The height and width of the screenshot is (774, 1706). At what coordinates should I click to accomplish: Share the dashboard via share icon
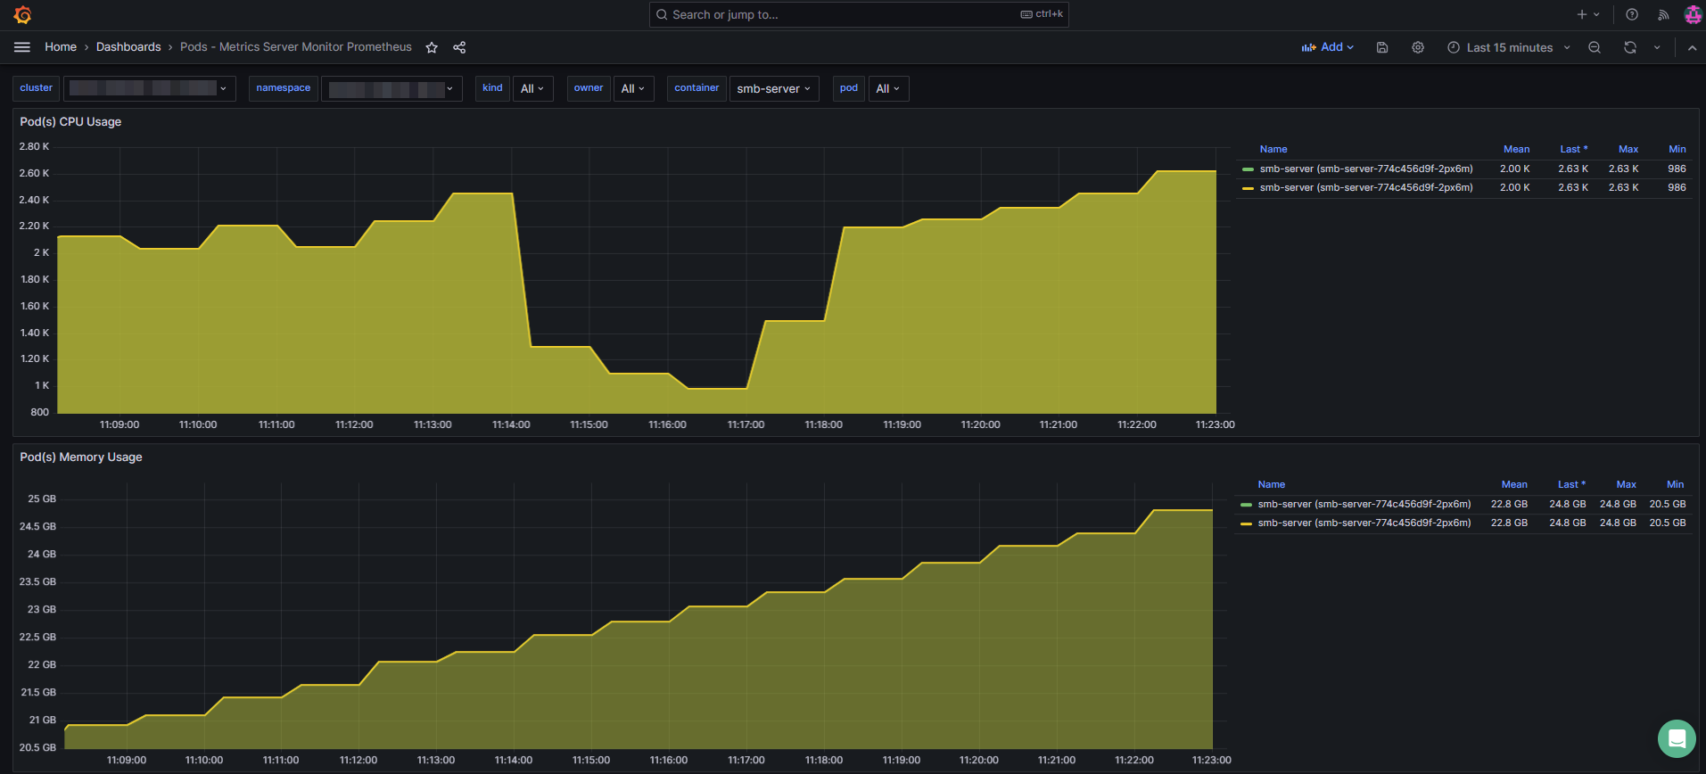pyautogui.click(x=459, y=47)
